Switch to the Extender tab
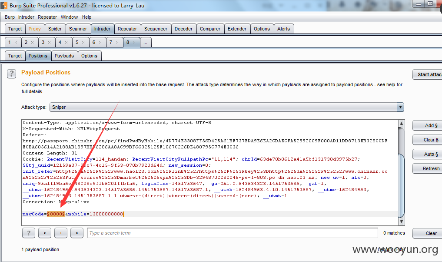The image size is (442, 262). click(x=237, y=29)
